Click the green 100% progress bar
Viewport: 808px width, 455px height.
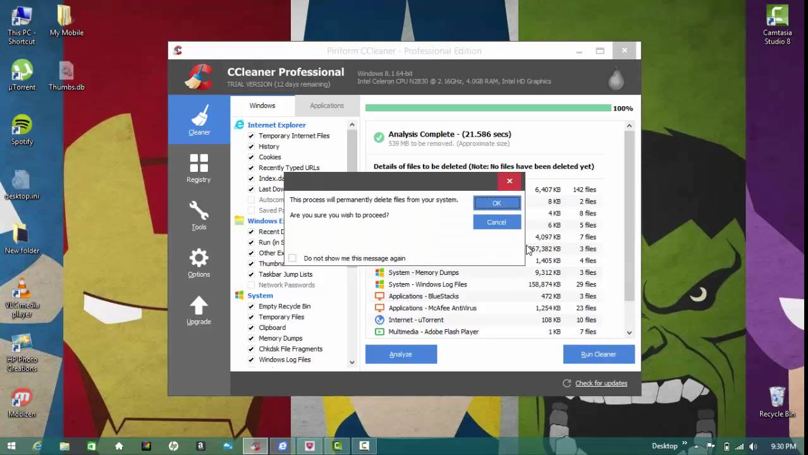point(488,108)
